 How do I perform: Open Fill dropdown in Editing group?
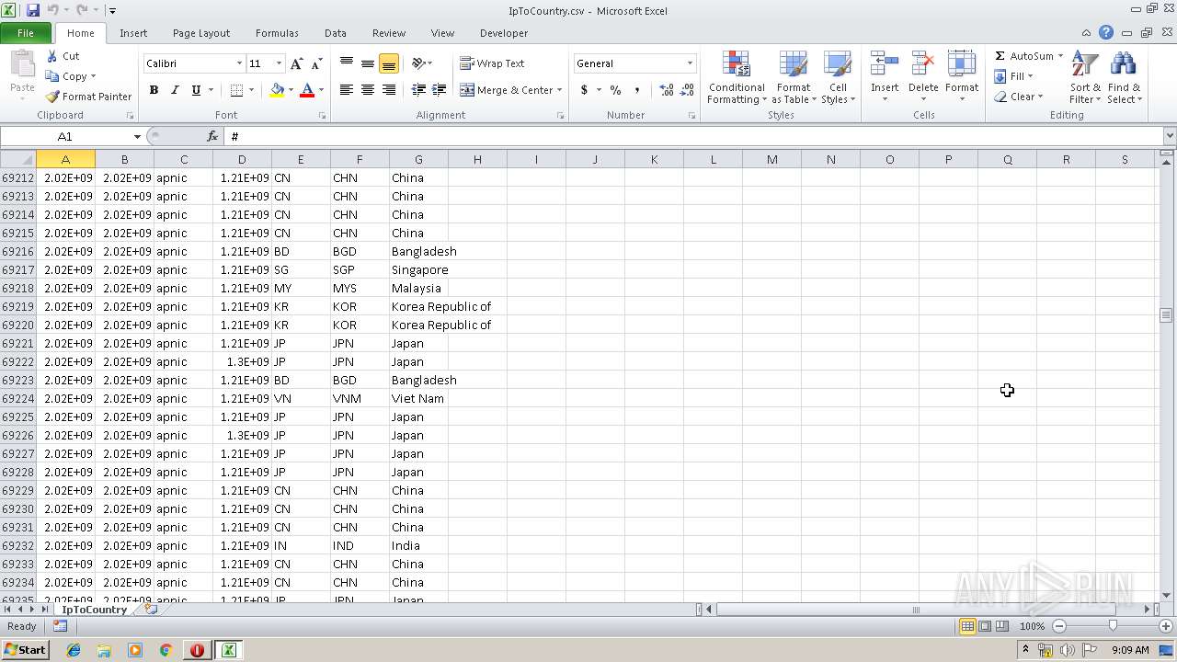click(x=1013, y=76)
